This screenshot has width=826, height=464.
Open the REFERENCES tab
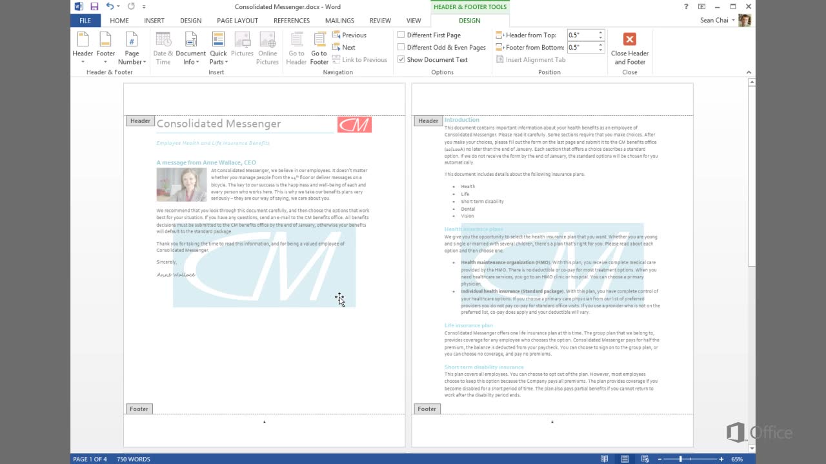click(x=292, y=20)
